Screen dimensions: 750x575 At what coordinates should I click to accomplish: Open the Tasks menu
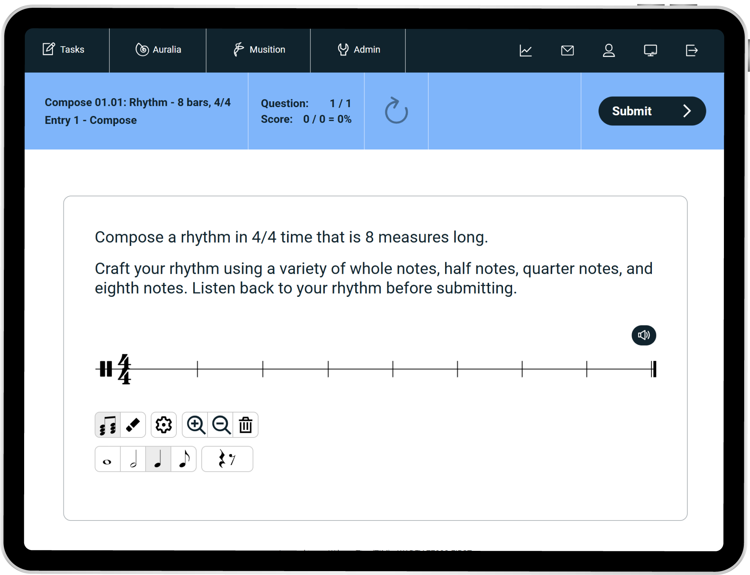[x=64, y=50]
